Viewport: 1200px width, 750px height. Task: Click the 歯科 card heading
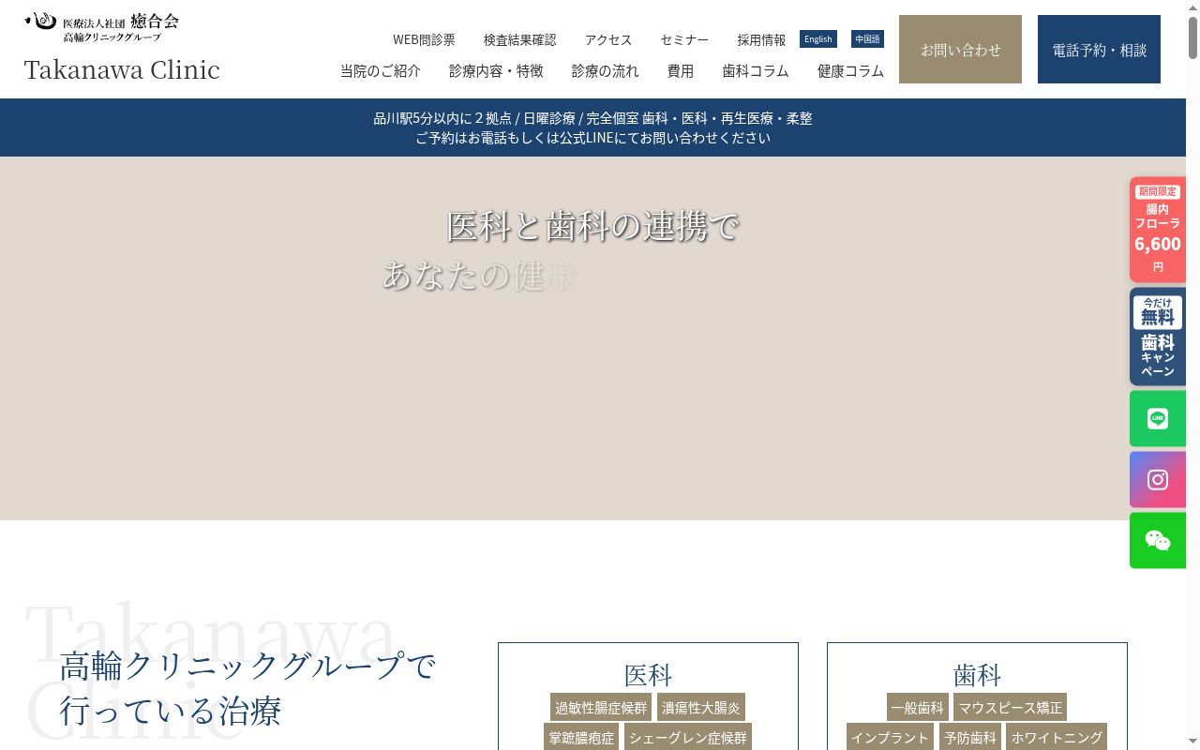(x=977, y=675)
